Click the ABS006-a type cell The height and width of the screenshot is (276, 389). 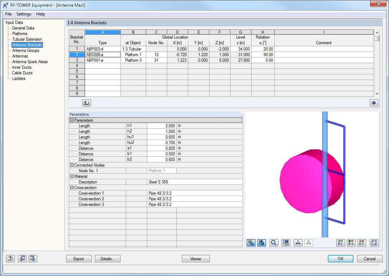click(103, 55)
